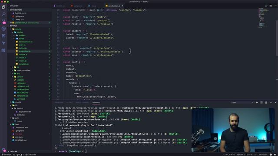Screen dimensions: 278x156
Task: Split the terminal panel
Action: click(261, 102)
